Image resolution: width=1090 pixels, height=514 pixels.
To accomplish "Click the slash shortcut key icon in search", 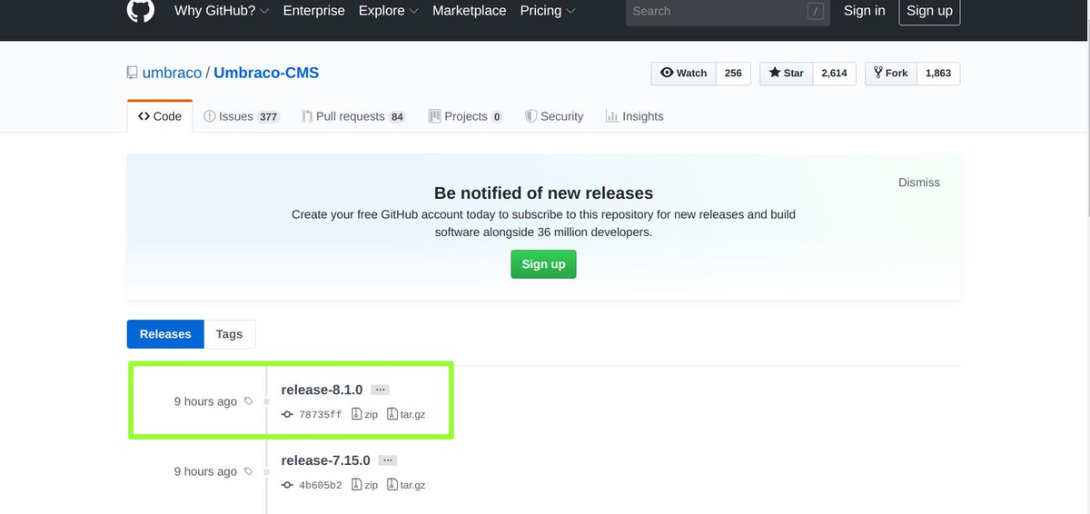I will (816, 12).
